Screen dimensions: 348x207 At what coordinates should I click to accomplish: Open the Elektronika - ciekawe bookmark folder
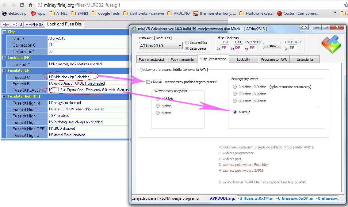point(143,13)
